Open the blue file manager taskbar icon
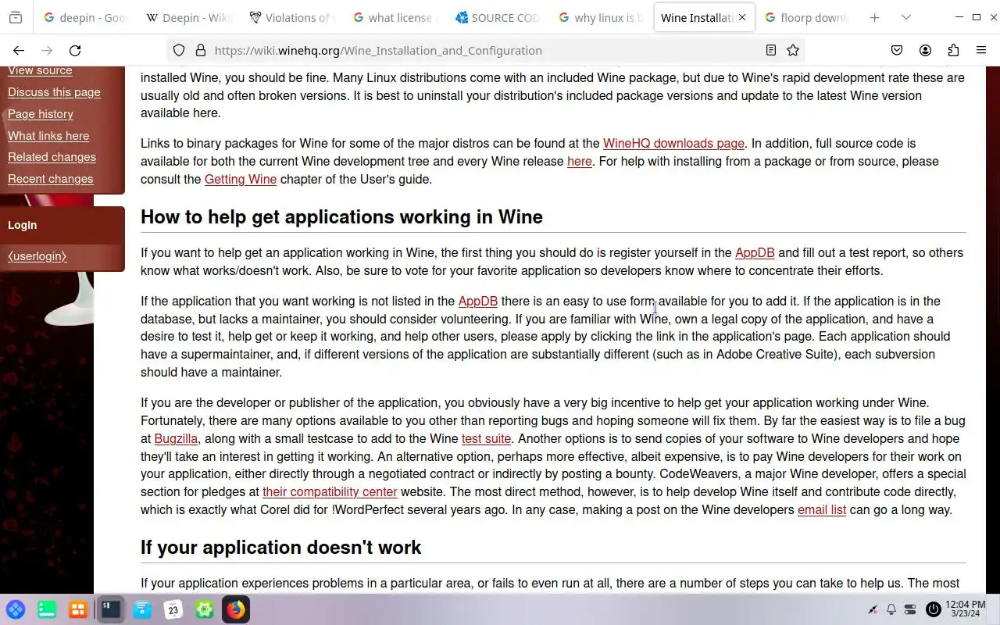The height and width of the screenshot is (625, 1000). 142,609
